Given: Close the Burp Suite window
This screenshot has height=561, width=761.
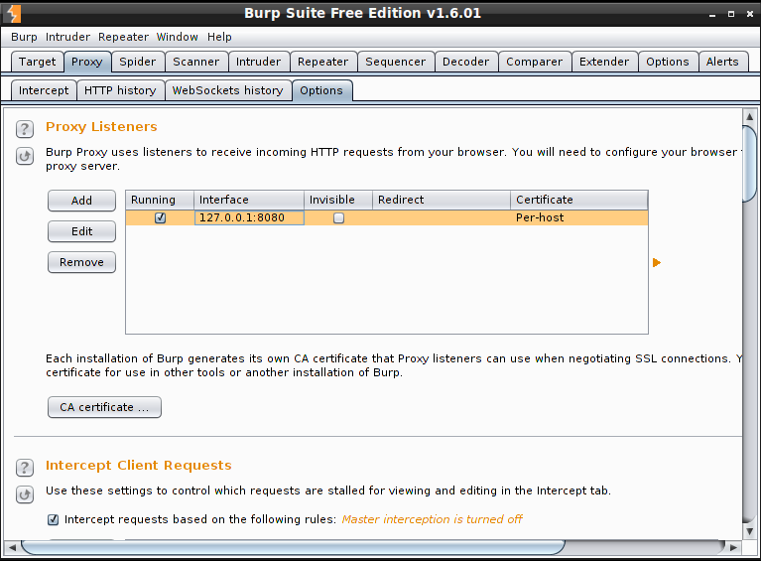Looking at the screenshot, I should click(750, 14).
